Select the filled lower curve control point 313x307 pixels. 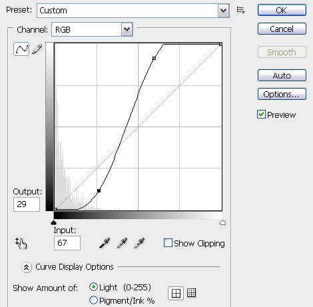(x=99, y=190)
